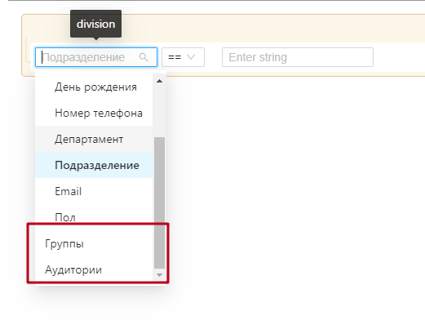Click the chevron arrow next to ==
425x325 pixels.
pyautogui.click(x=191, y=57)
